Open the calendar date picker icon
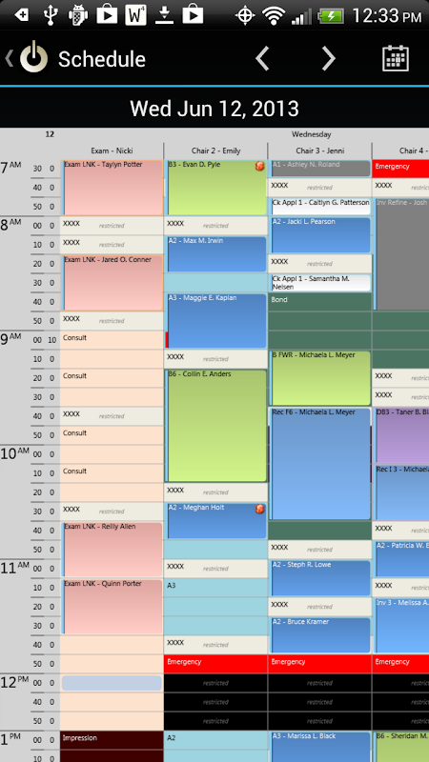The height and width of the screenshot is (762, 429). pos(395,58)
